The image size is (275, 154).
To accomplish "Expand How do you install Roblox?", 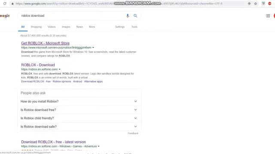I will click(79, 101).
